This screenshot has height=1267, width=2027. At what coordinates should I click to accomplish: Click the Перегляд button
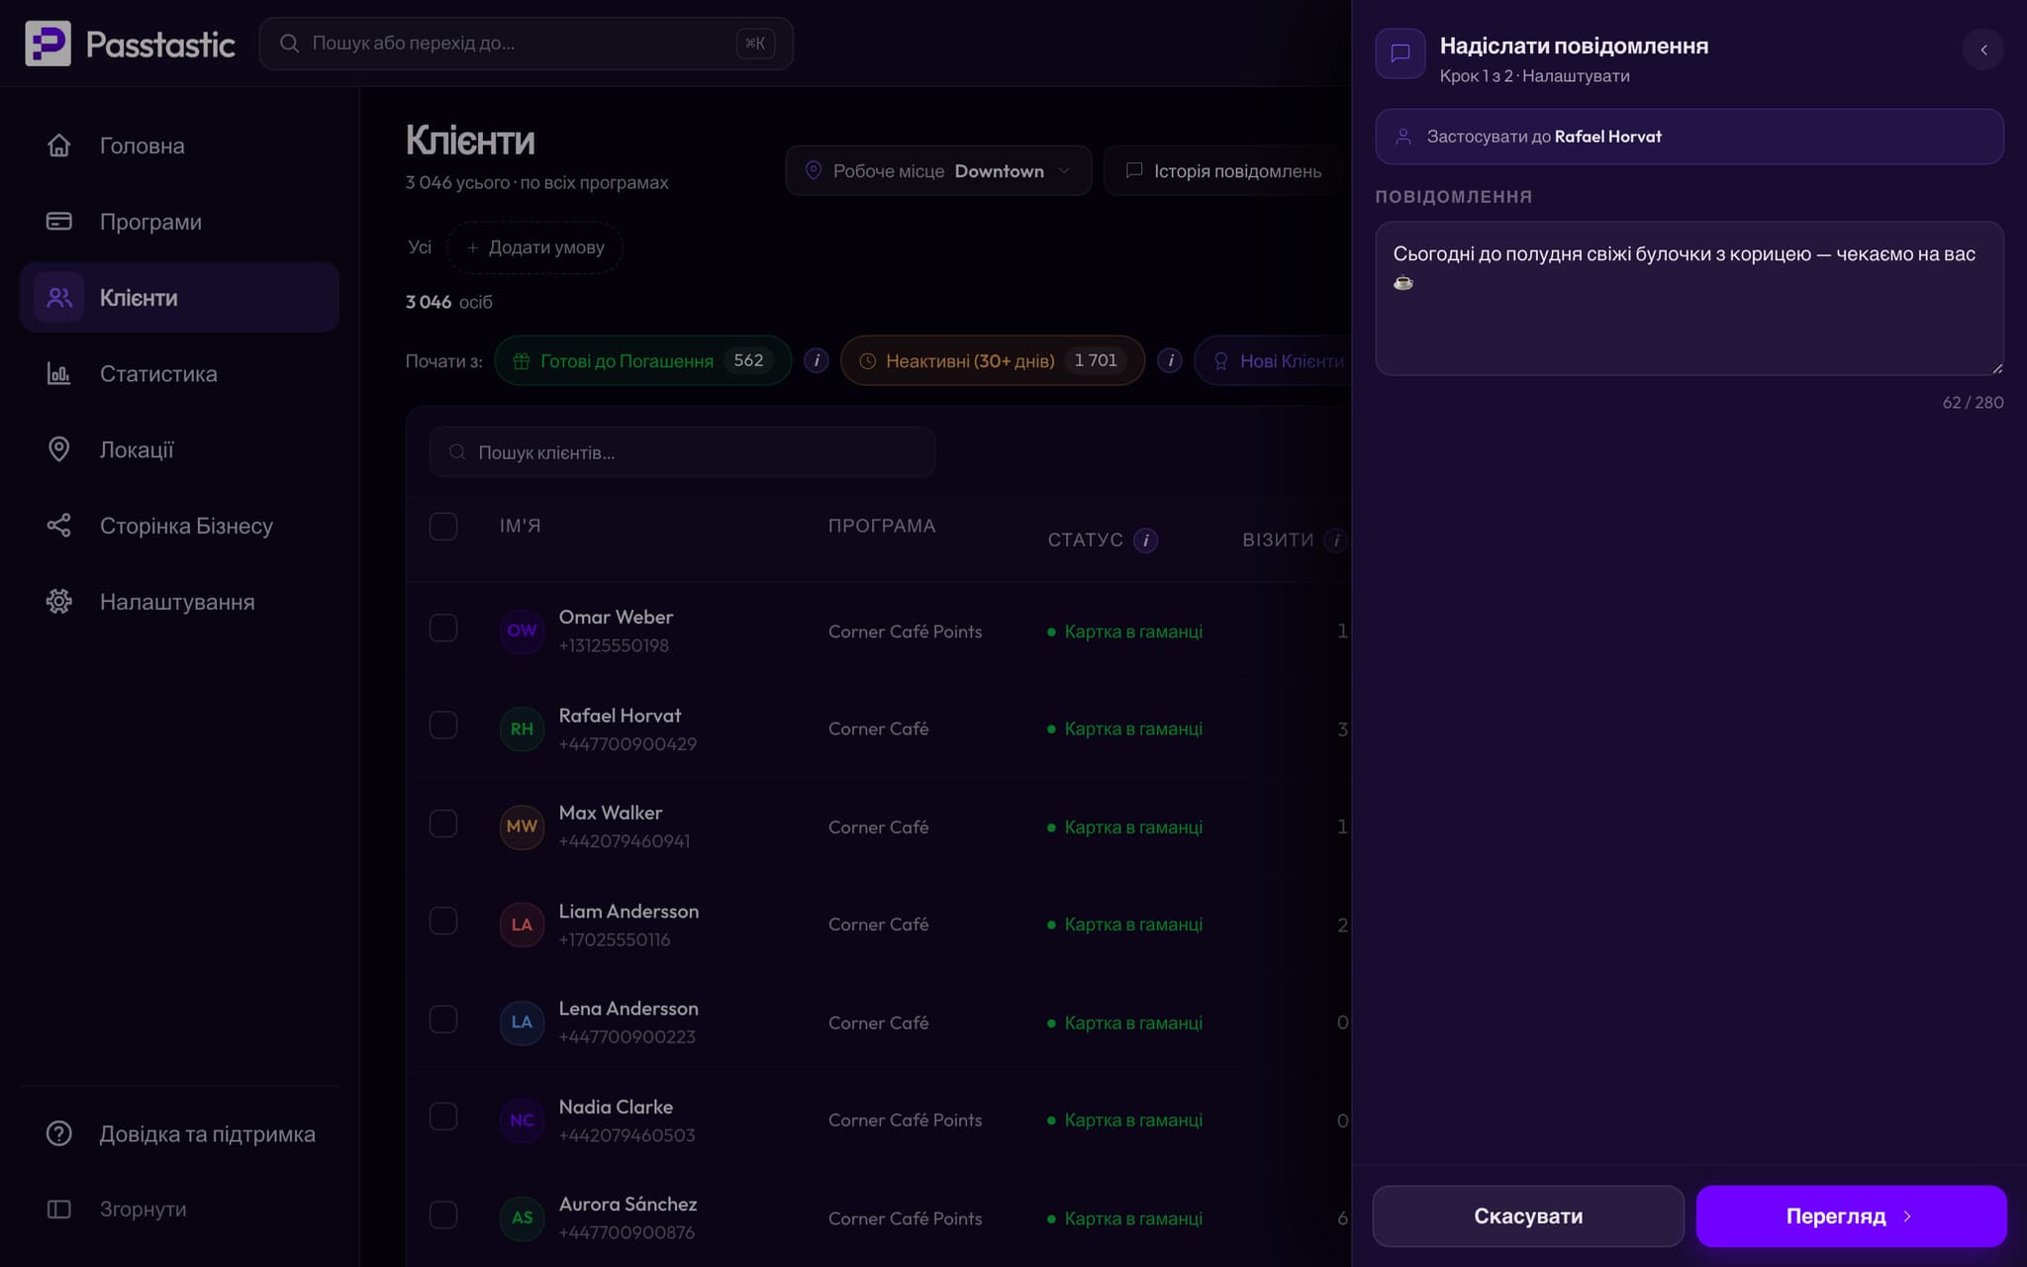pyautogui.click(x=1851, y=1216)
